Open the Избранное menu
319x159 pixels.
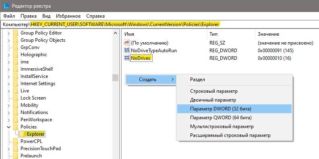[x=68, y=16]
